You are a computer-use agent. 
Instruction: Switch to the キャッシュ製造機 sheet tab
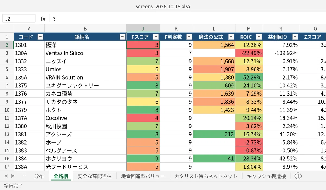(x=266, y=176)
